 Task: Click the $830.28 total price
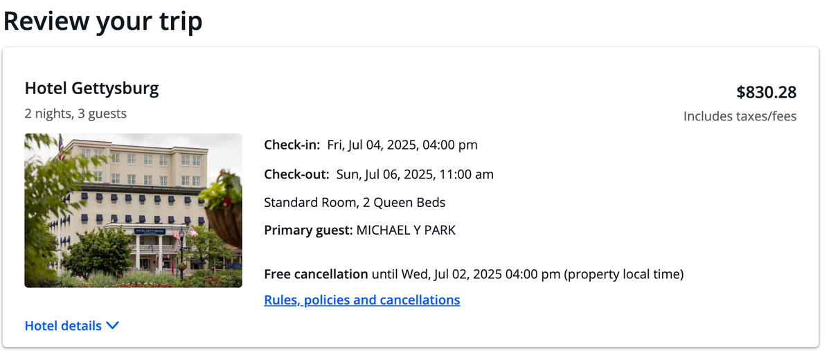[x=767, y=92]
